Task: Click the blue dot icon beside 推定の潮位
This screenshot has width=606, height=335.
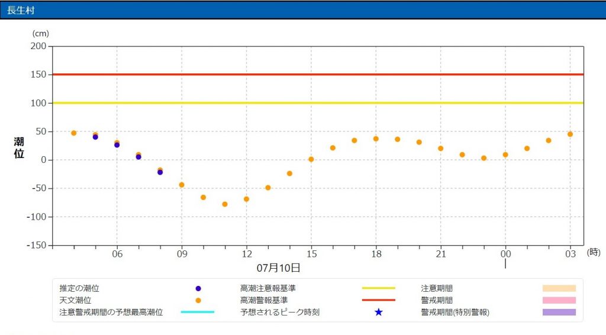Action: coord(198,289)
